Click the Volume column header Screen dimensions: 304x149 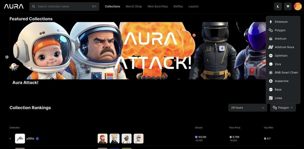coord(199,128)
